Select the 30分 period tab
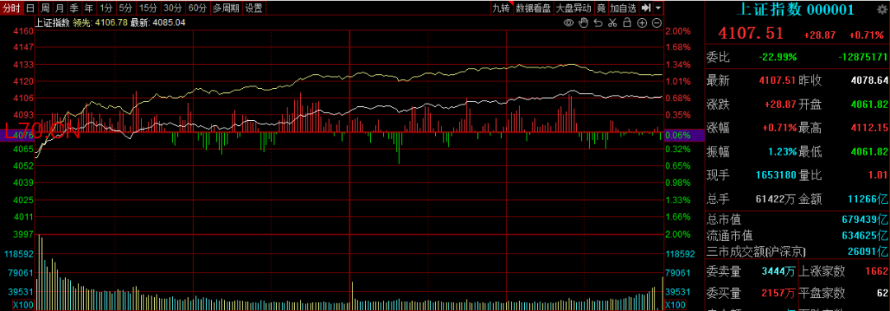This screenshot has height=311, width=890. [x=172, y=8]
